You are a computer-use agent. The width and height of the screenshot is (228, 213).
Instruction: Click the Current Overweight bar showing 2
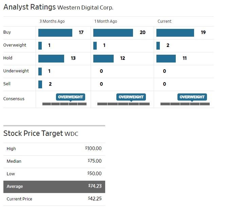158,46
